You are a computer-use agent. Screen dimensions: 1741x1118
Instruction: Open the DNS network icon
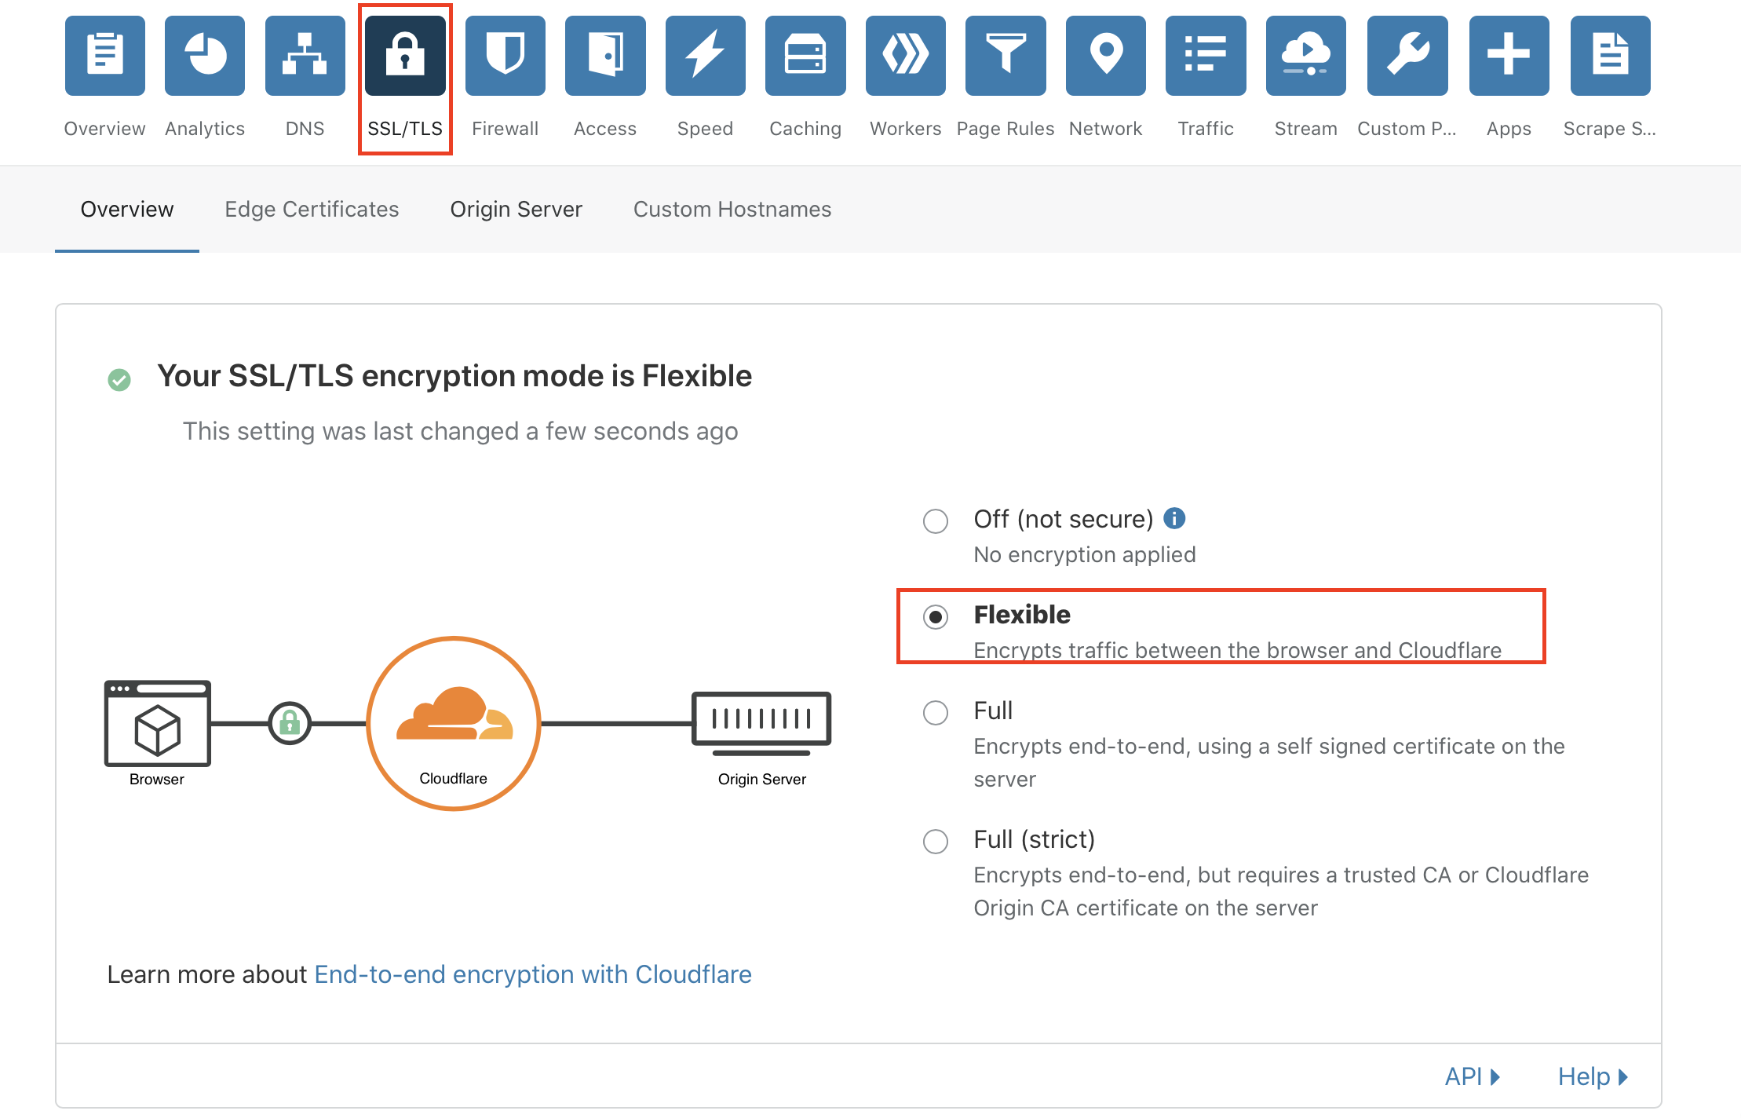point(305,56)
